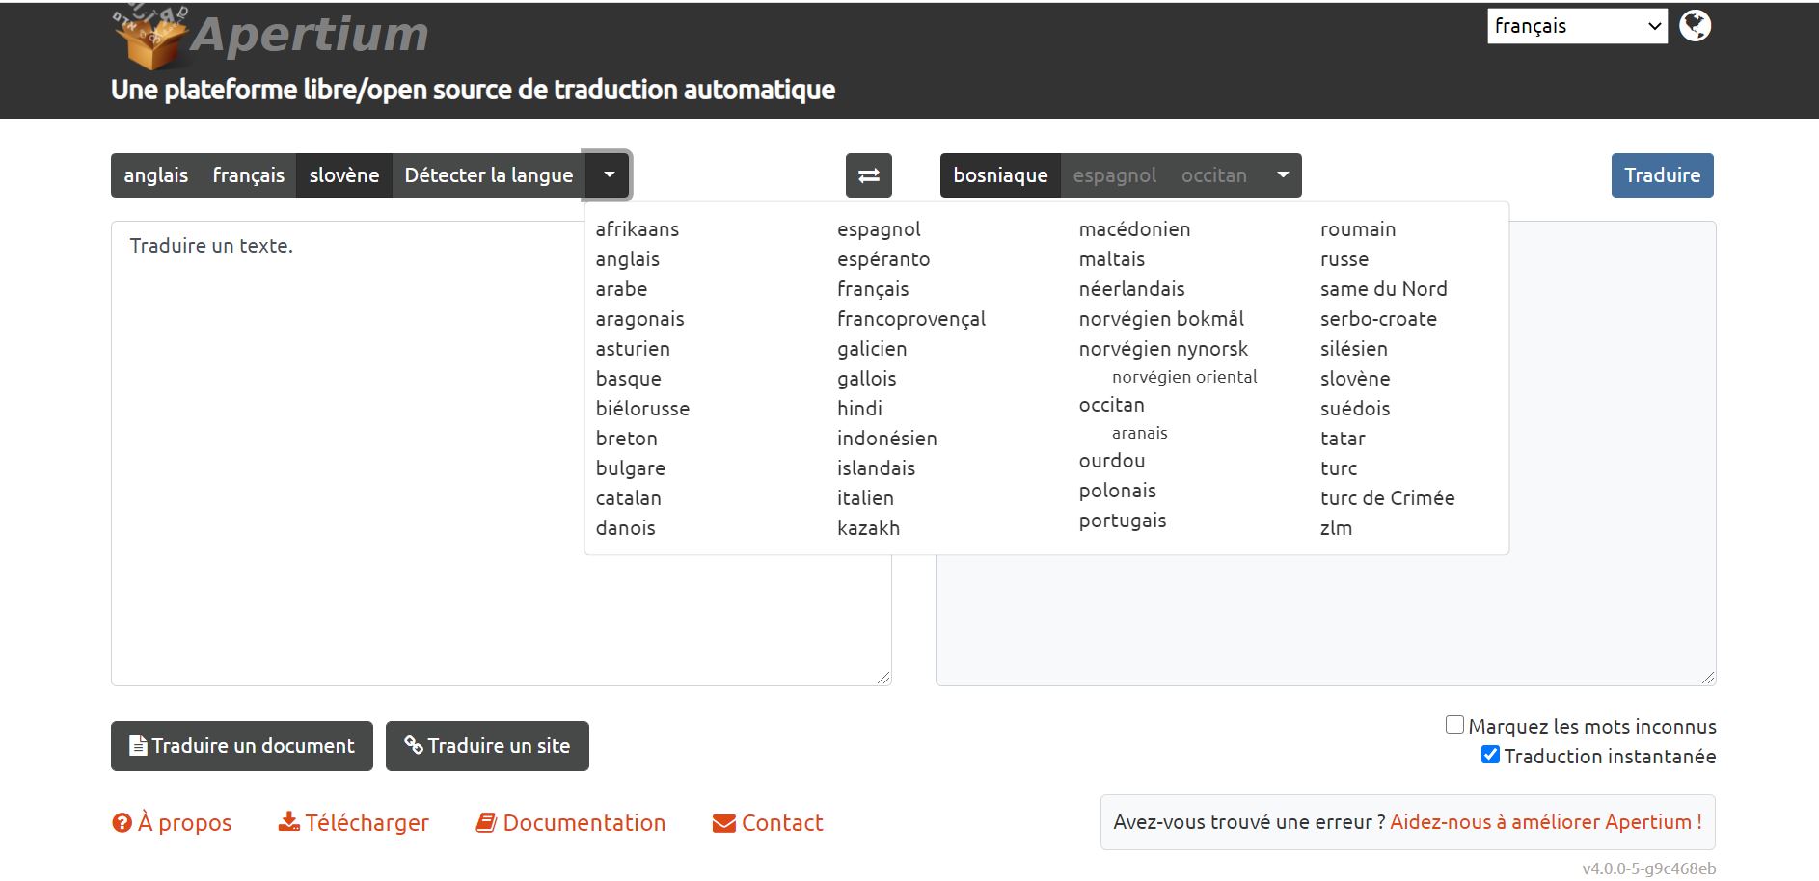Collapse the source language list caret
The image size is (1819, 881).
point(609,175)
